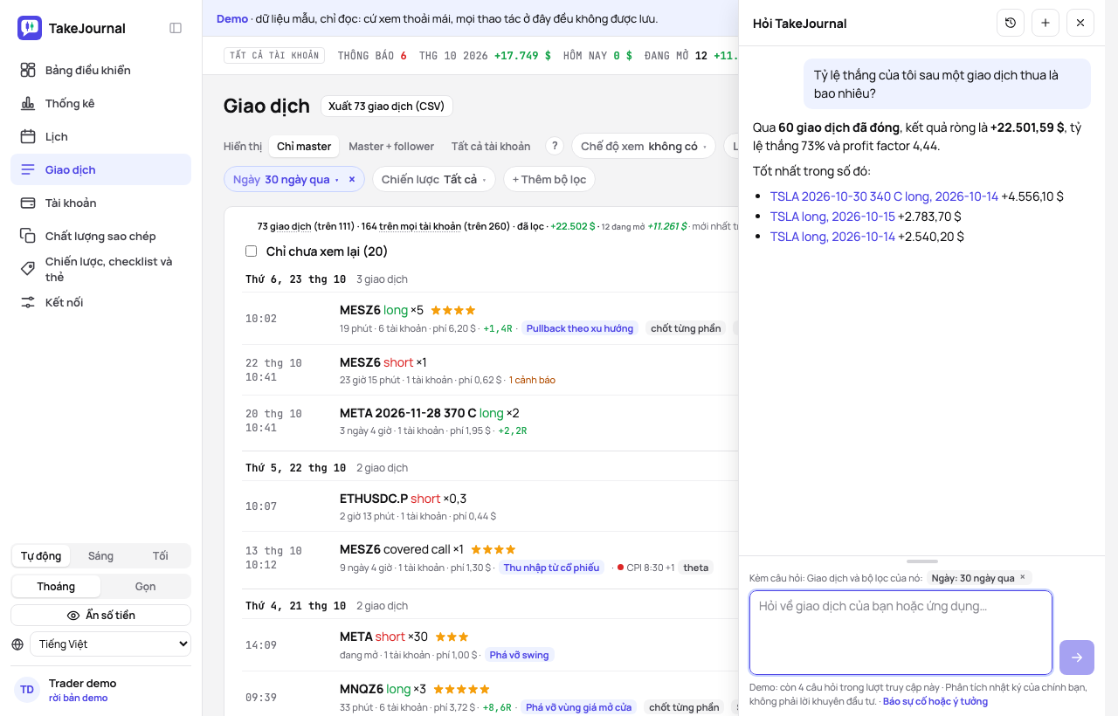Click the question mark help icon
The width and height of the screenshot is (1118, 716).
click(x=555, y=146)
